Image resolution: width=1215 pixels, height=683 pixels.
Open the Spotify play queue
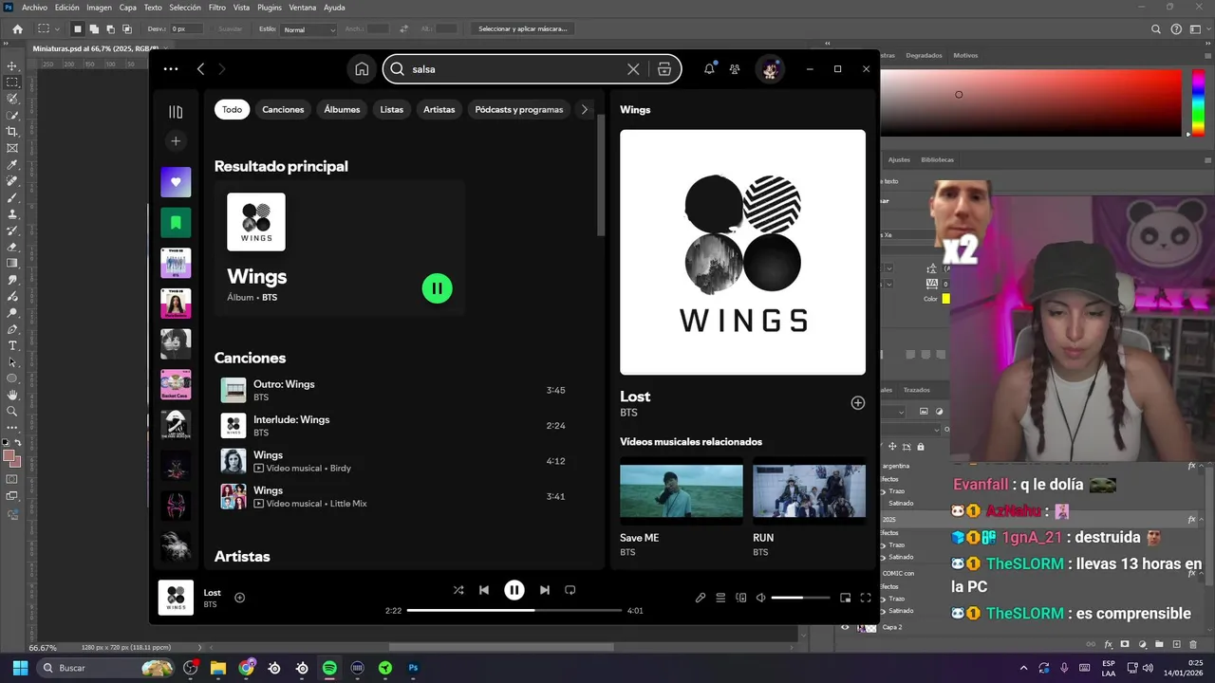point(720,598)
